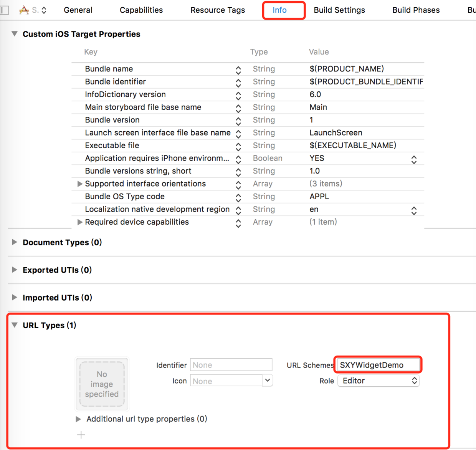Click the URL Schemes field SXYWidgetDemo

coord(378,365)
